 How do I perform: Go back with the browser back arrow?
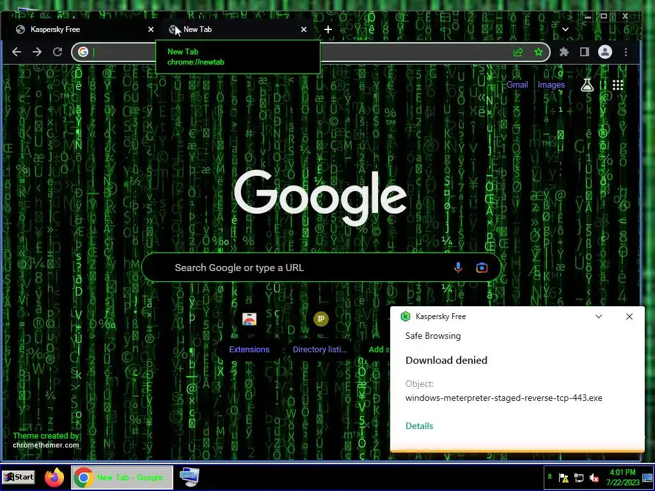tap(17, 52)
